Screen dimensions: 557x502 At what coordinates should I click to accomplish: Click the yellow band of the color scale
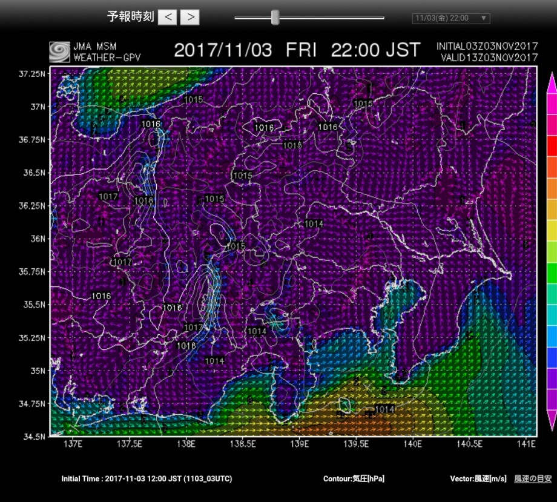tap(552, 231)
